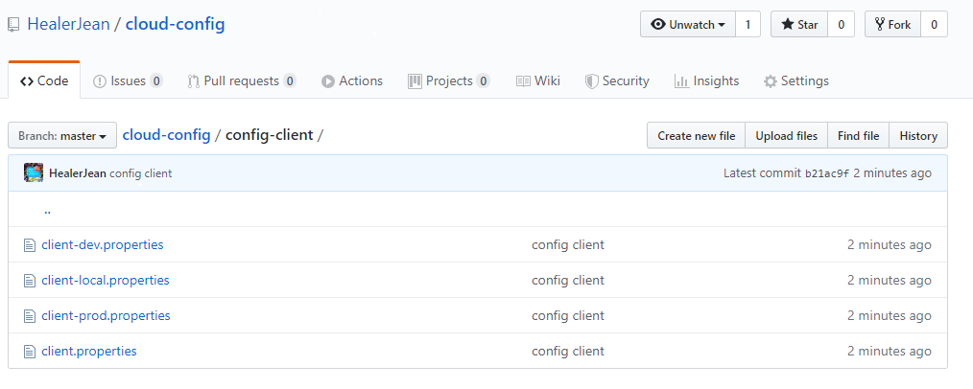
Task: Open the latest commit message in the commit bar
Action: pos(141,173)
